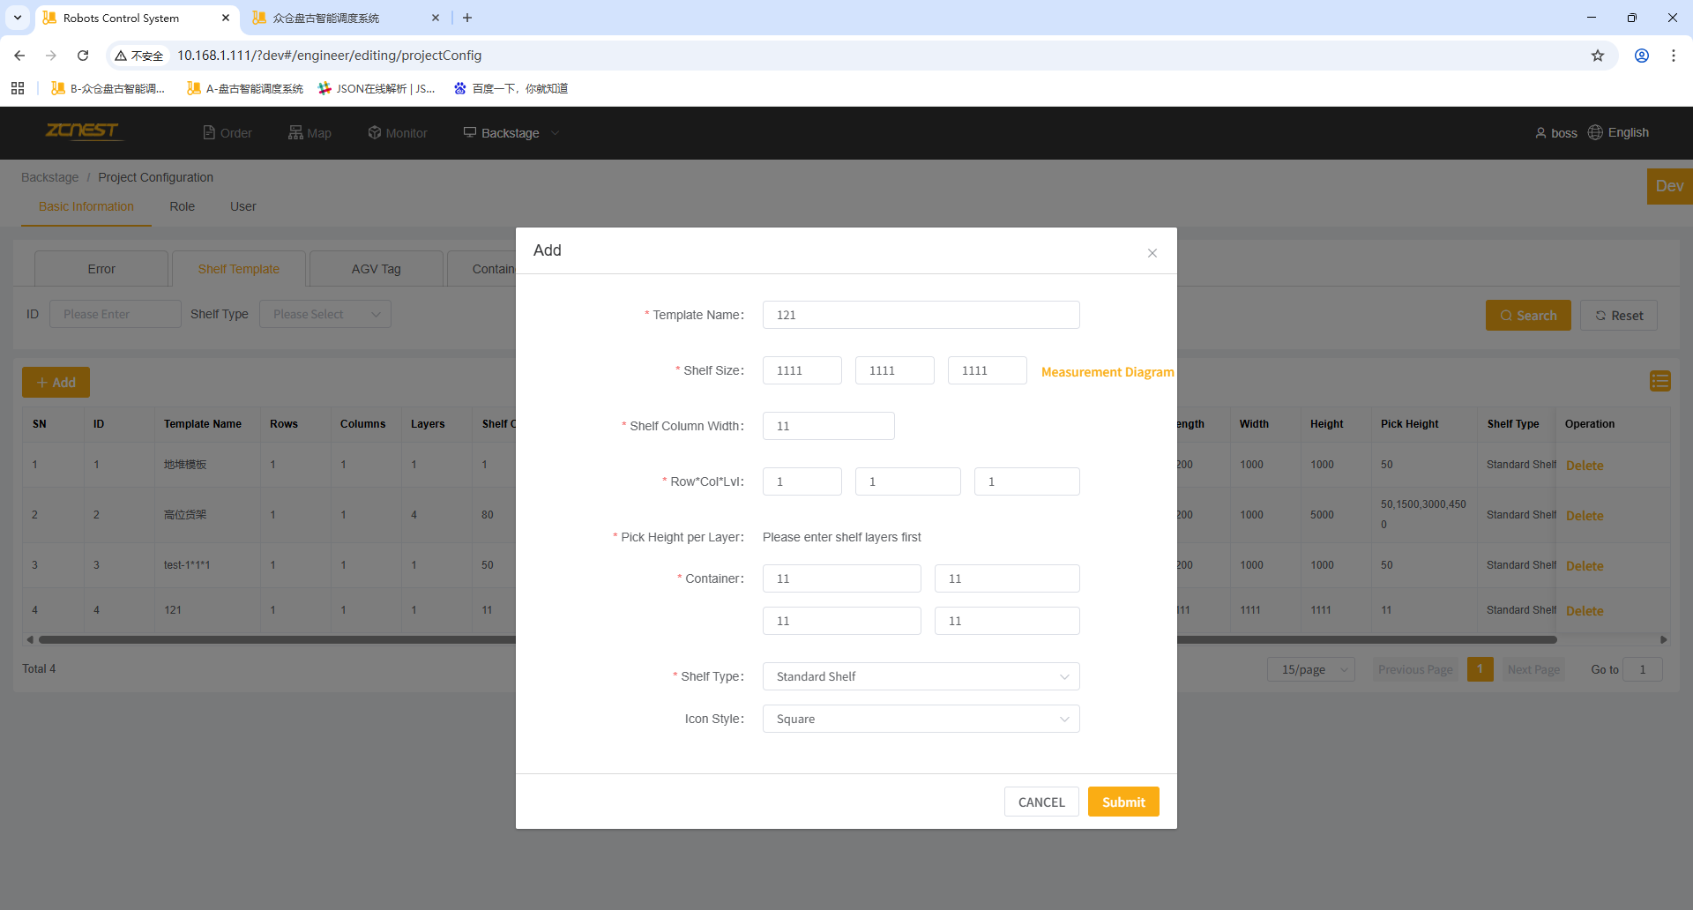Click the CANCEL button
1693x910 pixels.
point(1040,802)
